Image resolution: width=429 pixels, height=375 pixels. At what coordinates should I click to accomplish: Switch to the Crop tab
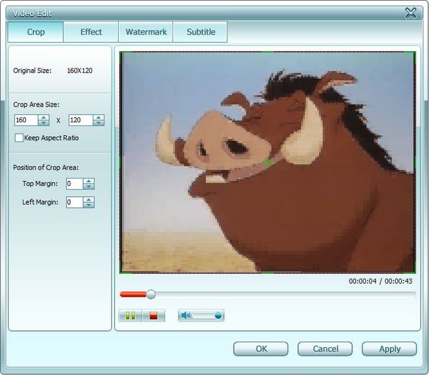click(36, 32)
